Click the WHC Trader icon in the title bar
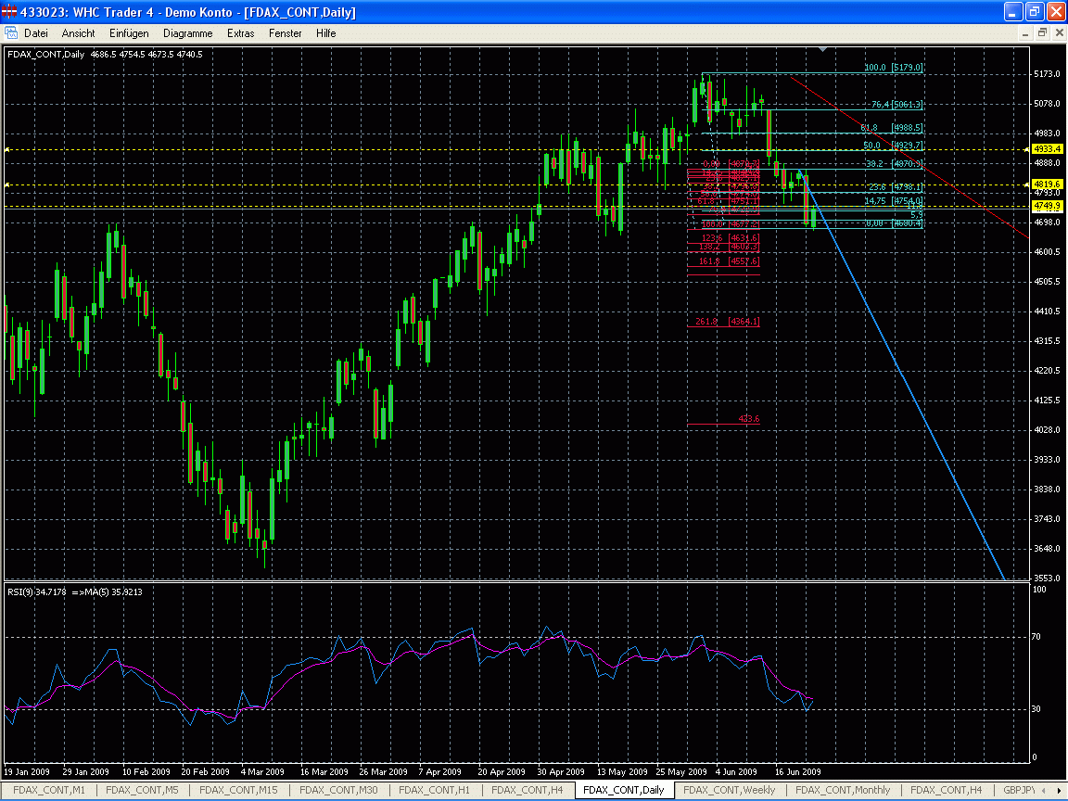Image resolution: width=1068 pixels, height=801 pixels. pos(9,11)
